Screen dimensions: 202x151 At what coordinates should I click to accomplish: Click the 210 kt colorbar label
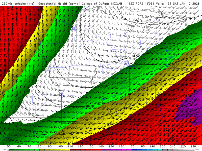coord(173,146)
